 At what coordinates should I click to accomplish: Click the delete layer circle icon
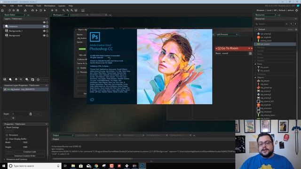click(38, 79)
